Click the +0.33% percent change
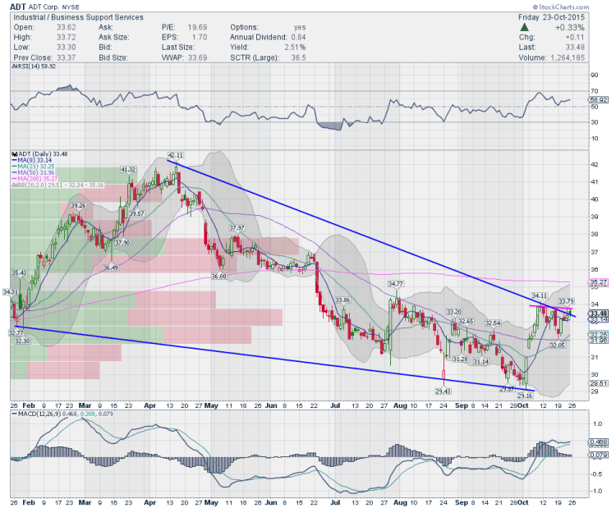This screenshot has width=616, height=508. coord(570,27)
